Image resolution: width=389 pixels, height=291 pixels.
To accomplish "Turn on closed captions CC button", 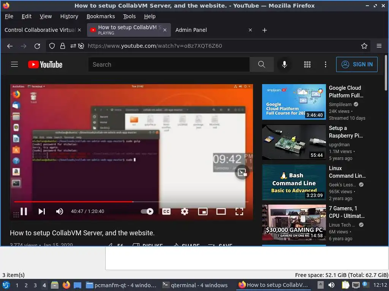I will 166,211.
